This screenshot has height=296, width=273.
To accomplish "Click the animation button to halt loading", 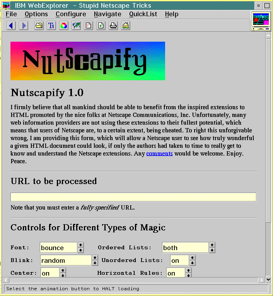I will pyautogui.click(x=261, y=21).
